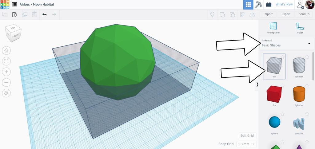Select the striped hole Box shape

[274, 66]
